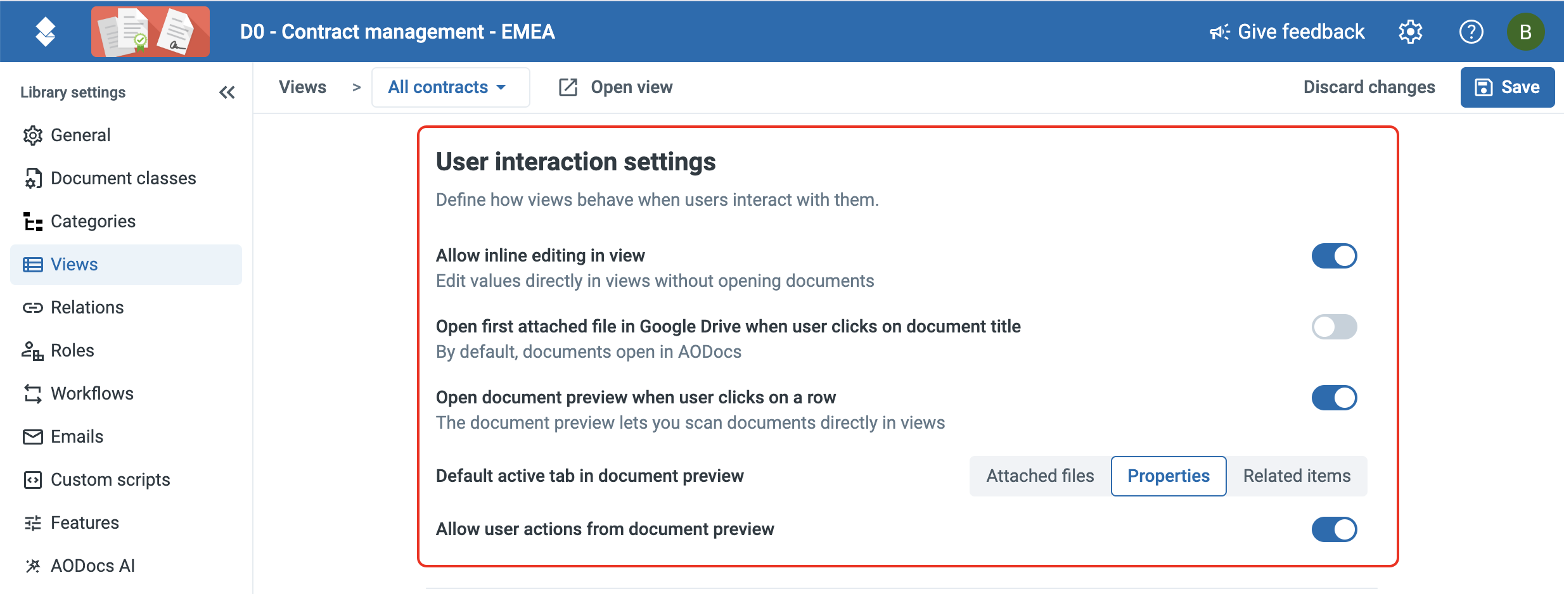Screen dimensions: 1564x594
Task: Click the Save floppy disk icon
Action: [x=1484, y=87]
